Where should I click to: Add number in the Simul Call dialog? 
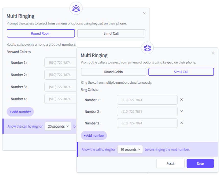(x=94, y=135)
